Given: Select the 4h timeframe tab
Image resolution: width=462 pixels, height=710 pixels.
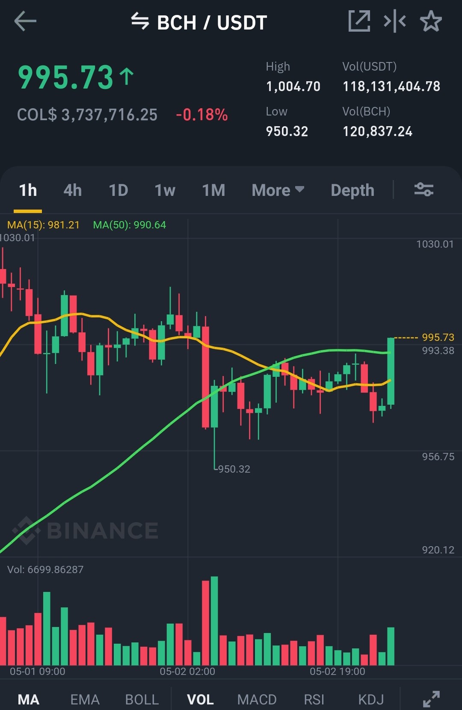Looking at the screenshot, I should (x=73, y=190).
